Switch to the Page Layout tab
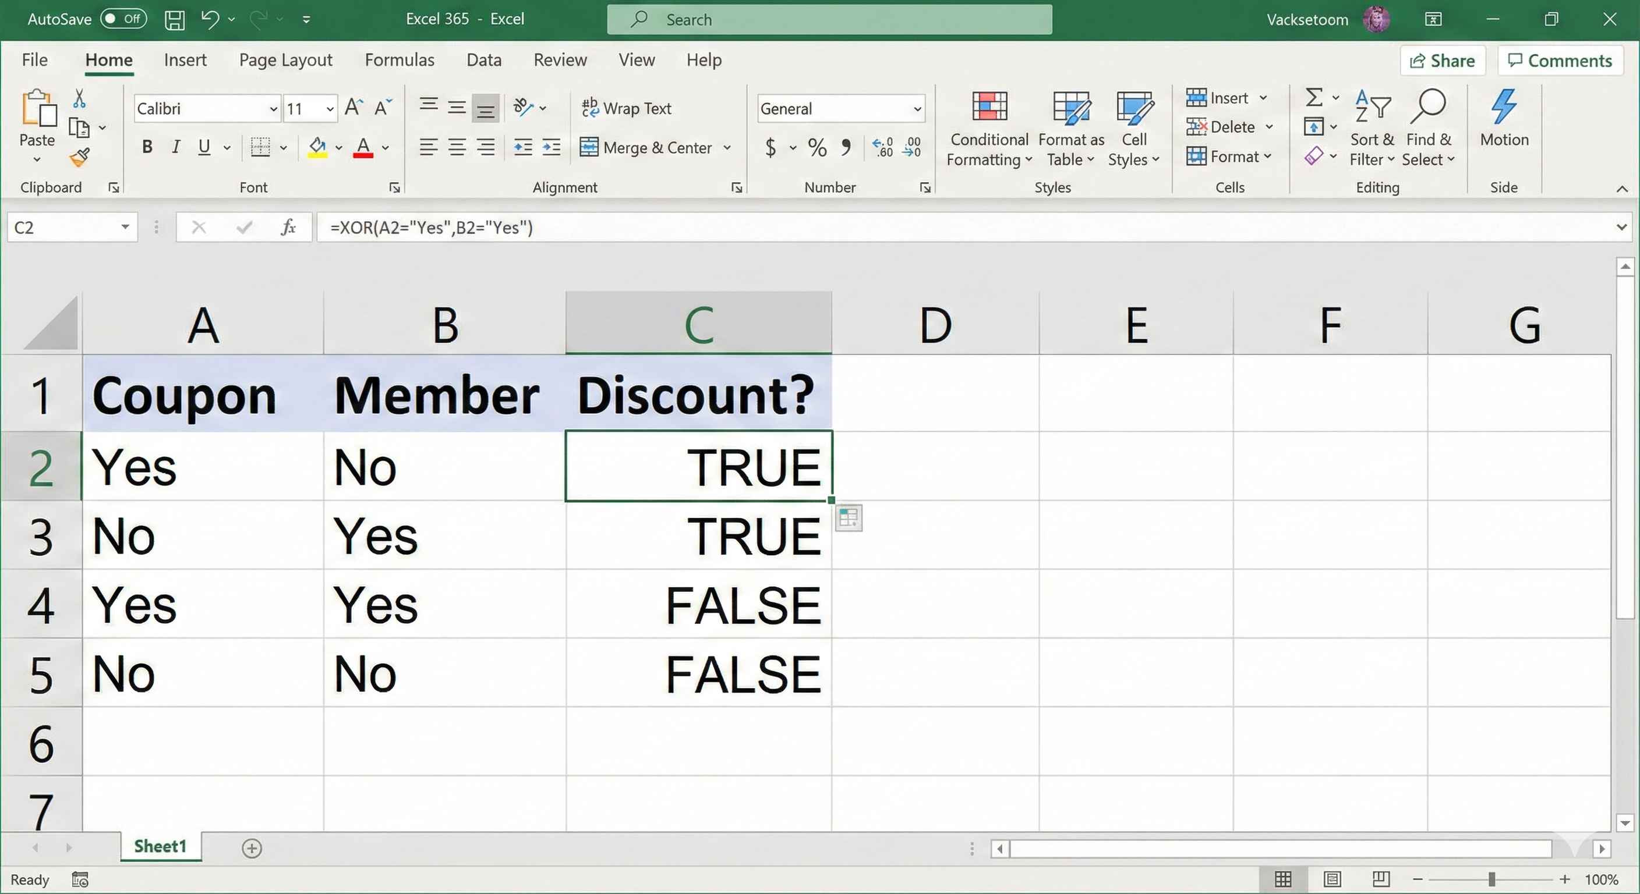The height and width of the screenshot is (894, 1640). (285, 61)
